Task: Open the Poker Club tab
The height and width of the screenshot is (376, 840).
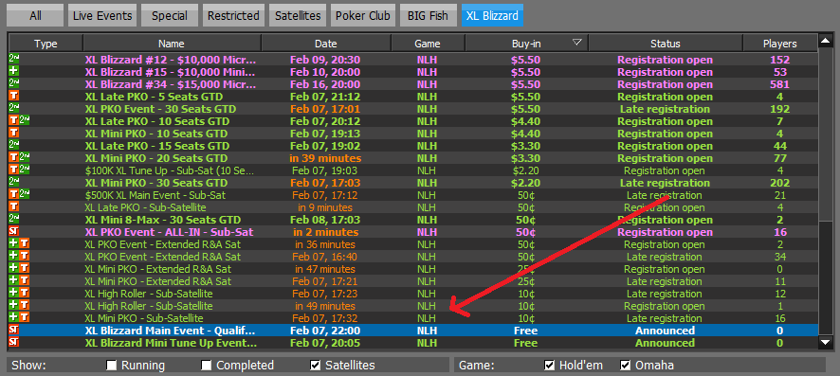Action: (363, 15)
